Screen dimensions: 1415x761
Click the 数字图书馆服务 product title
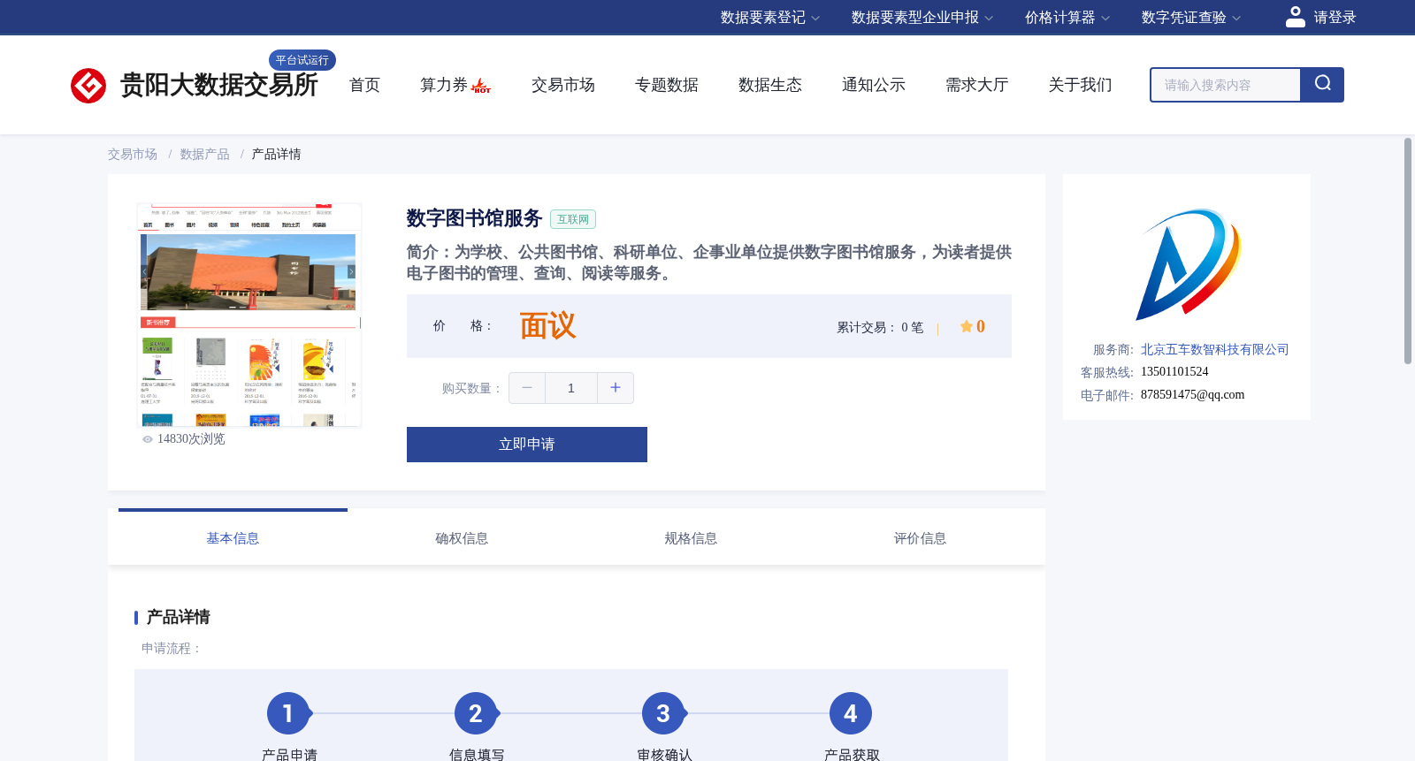[474, 218]
